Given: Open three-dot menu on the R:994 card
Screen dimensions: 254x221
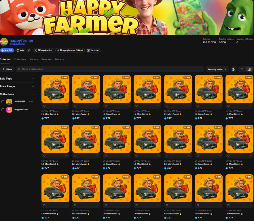Looking at the screenshot, I should tap(128, 106).
